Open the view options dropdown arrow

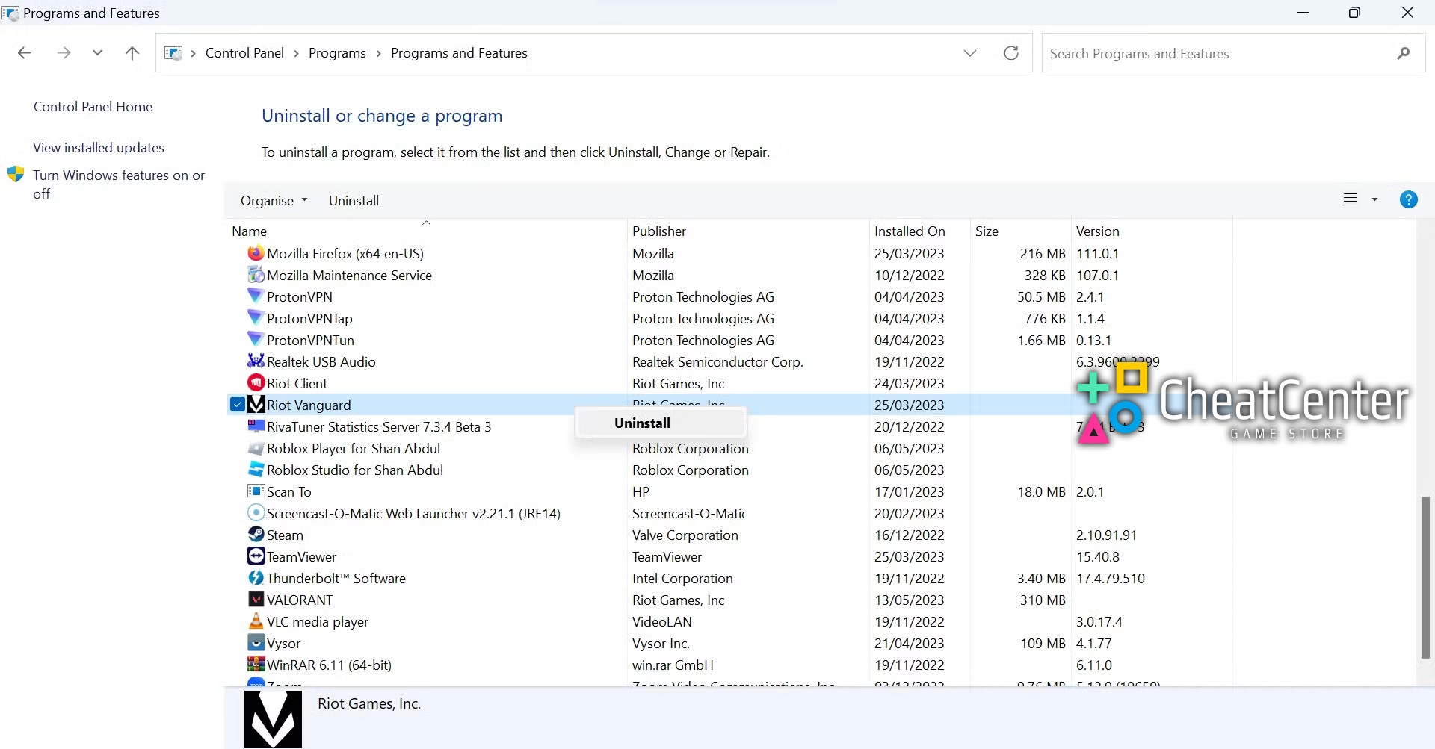pos(1374,200)
